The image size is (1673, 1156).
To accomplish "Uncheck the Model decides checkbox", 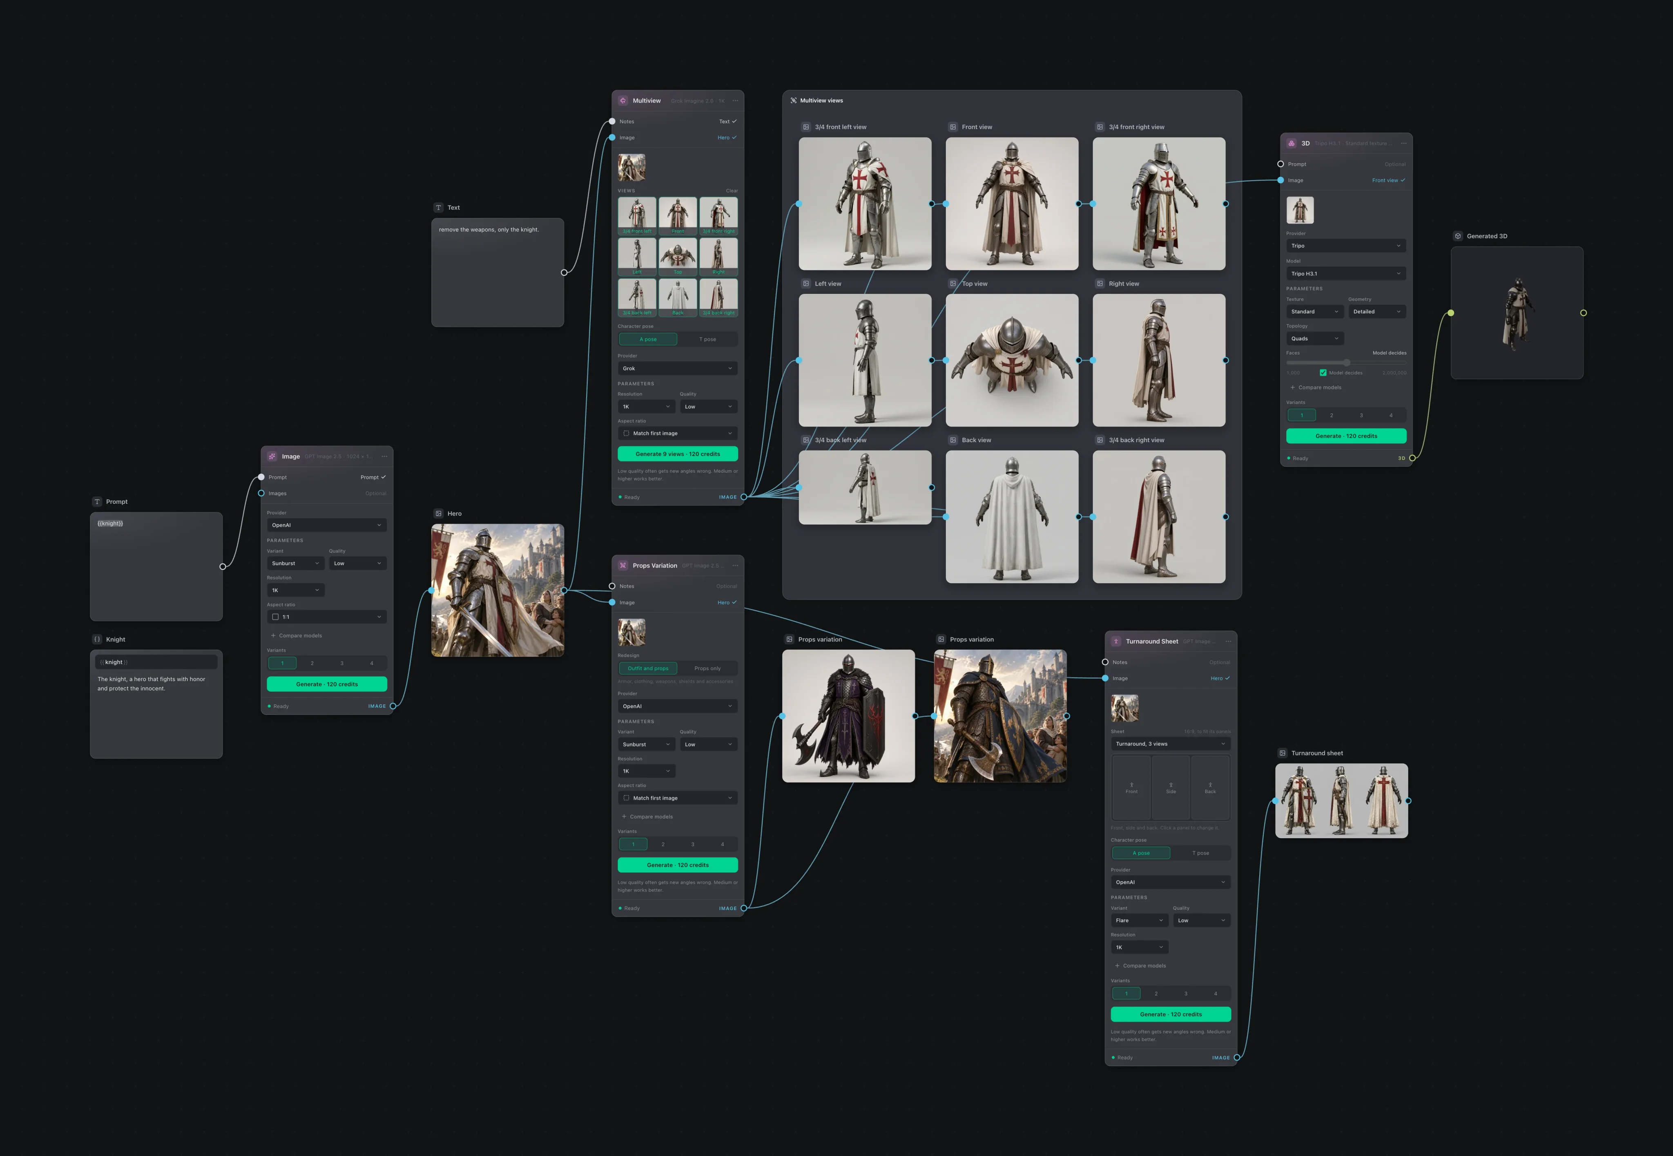I will (x=1323, y=373).
